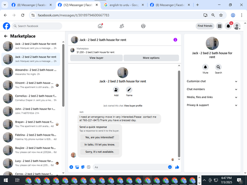The height and width of the screenshot is (185, 247).
Task: Open Vincent's conversation in the list
Action: tap(31, 85)
